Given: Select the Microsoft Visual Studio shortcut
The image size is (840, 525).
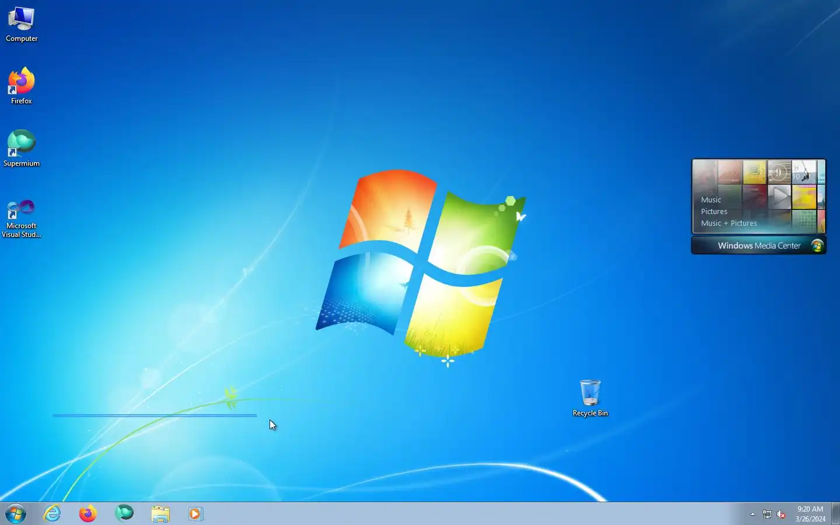Looking at the screenshot, I should click(22, 219).
